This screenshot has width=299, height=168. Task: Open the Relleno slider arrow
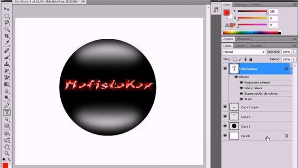[x=294, y=59]
